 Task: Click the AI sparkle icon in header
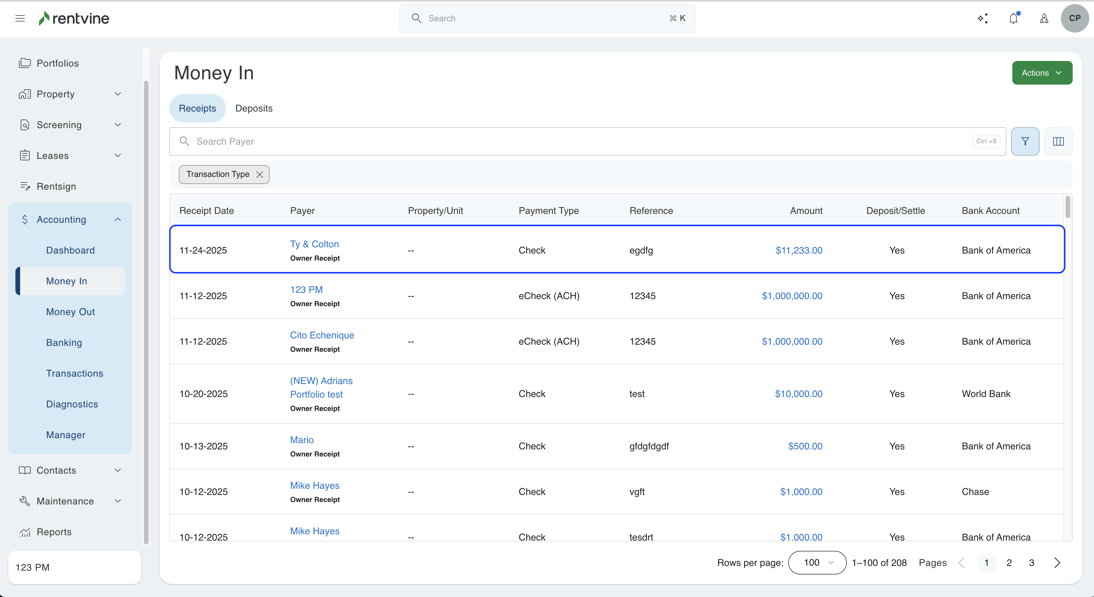click(982, 18)
